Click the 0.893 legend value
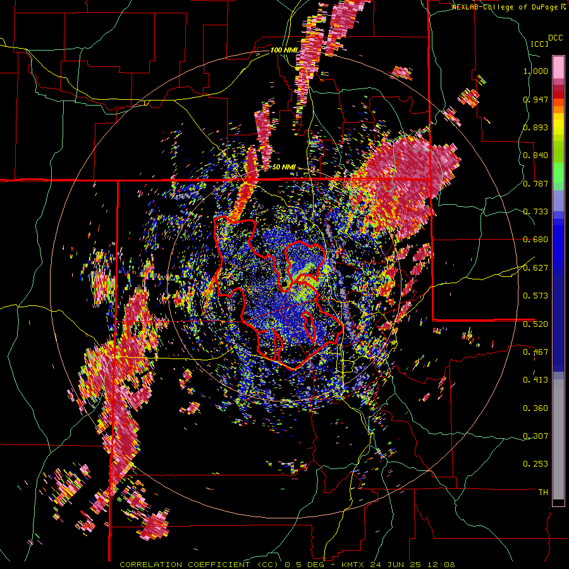Screen dimensions: 569x569 click(535, 127)
